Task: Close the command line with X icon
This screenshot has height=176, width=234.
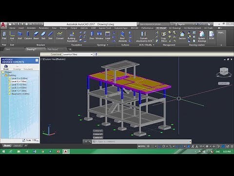Action: point(86,142)
